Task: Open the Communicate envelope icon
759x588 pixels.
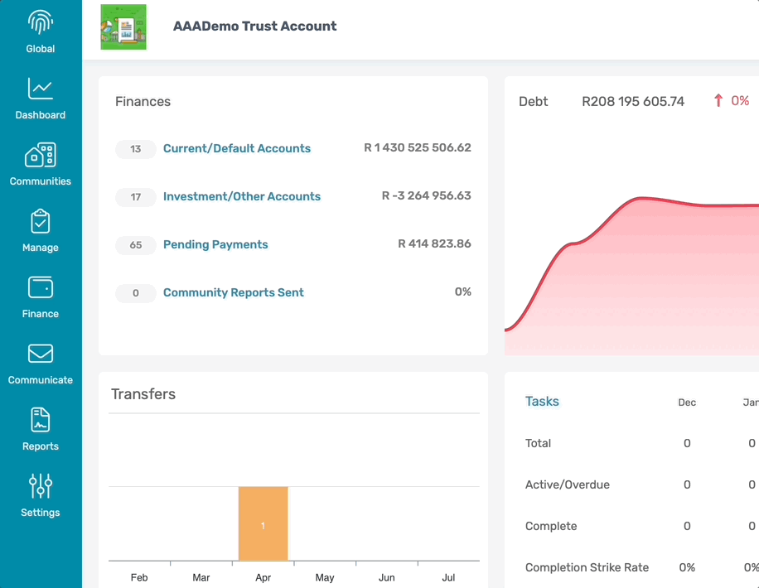Action: pos(40,354)
